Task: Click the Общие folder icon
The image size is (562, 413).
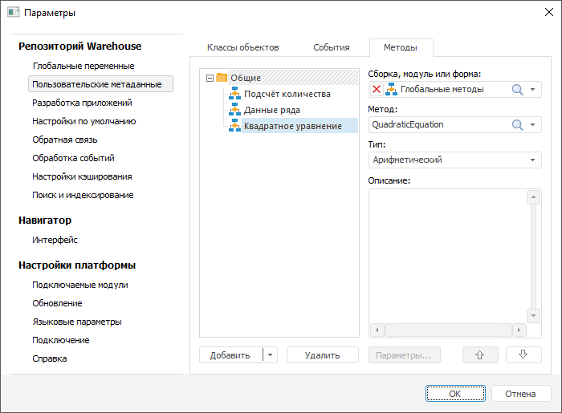Action: (222, 78)
